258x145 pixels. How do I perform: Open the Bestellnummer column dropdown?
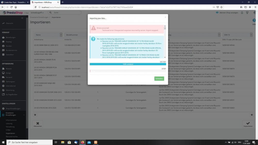pyautogui.click(x=76, y=35)
